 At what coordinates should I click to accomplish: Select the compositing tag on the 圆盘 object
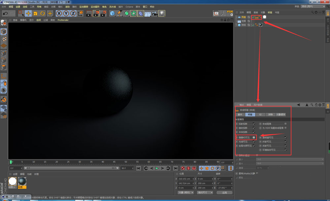tap(256, 17)
